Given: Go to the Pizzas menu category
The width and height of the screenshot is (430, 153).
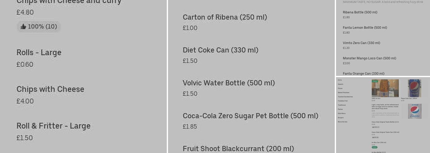Looking at the screenshot, I should [x=340, y=88].
